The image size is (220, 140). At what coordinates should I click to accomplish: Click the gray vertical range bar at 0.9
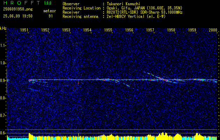pos(7,81)
